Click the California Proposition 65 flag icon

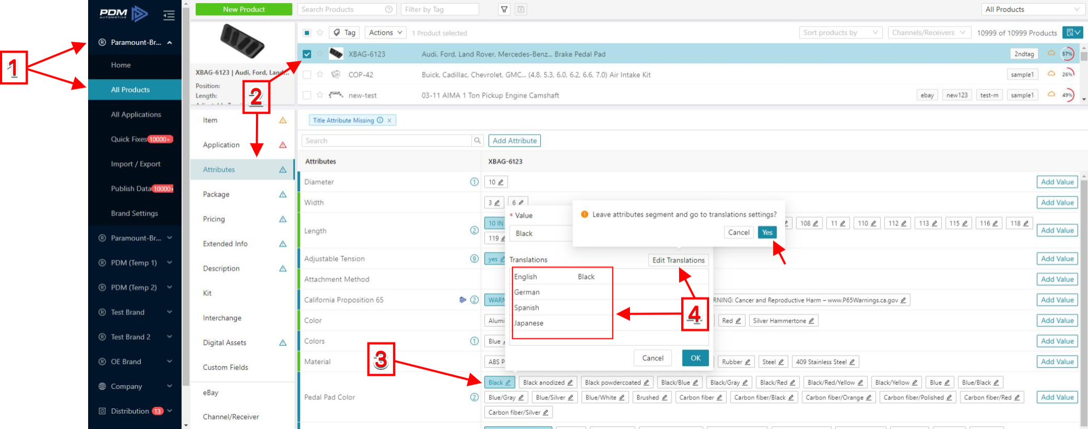point(463,300)
